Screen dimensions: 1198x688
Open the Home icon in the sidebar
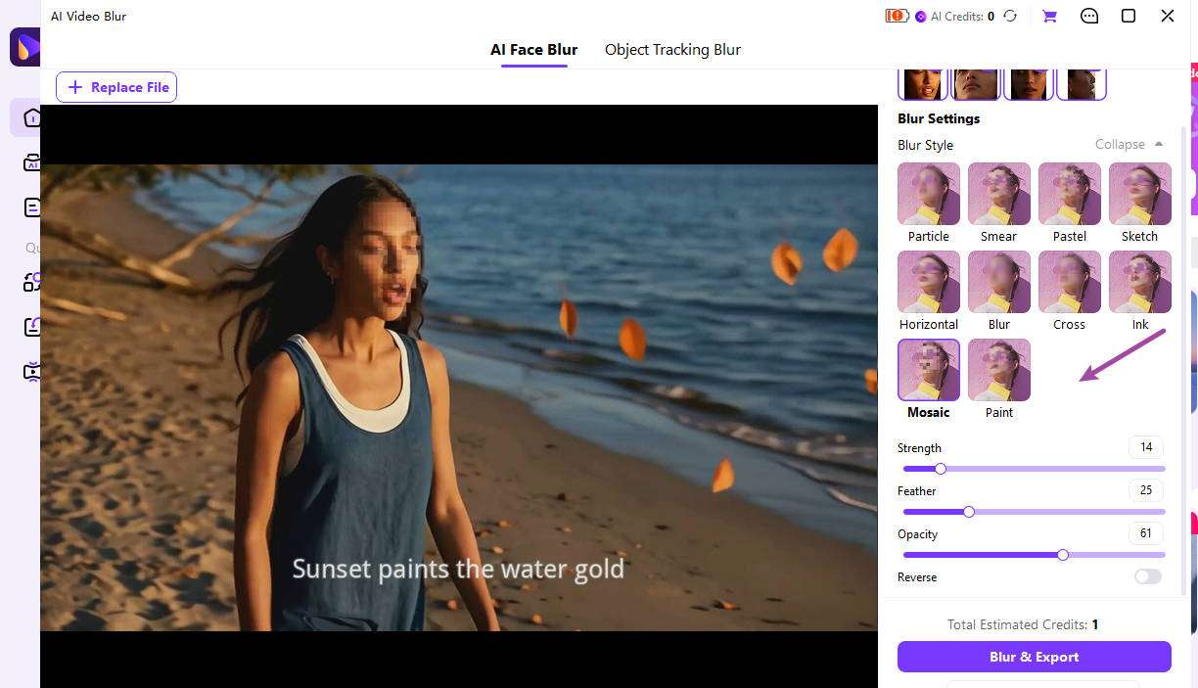tap(32, 117)
